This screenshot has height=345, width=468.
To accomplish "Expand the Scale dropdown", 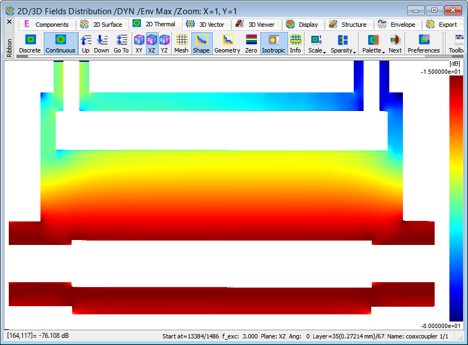I will tap(317, 44).
